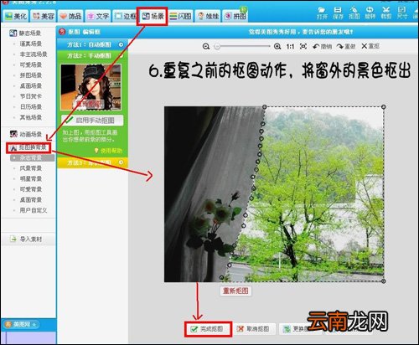Select 非主流场景 in sidebar
Image resolution: width=419 pixels, height=345 pixels.
click(34, 54)
